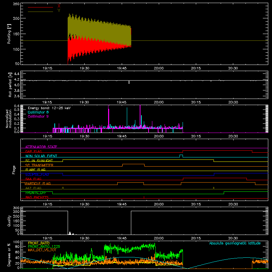Screen dimensions: 272x272
Task: Click the FRONT_RATIO legend entry
Action: (39, 243)
